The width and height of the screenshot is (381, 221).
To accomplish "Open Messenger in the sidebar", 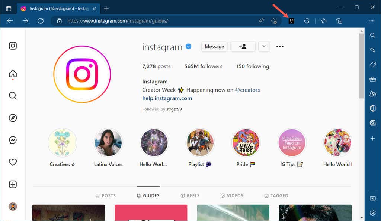I will (x=13, y=140).
